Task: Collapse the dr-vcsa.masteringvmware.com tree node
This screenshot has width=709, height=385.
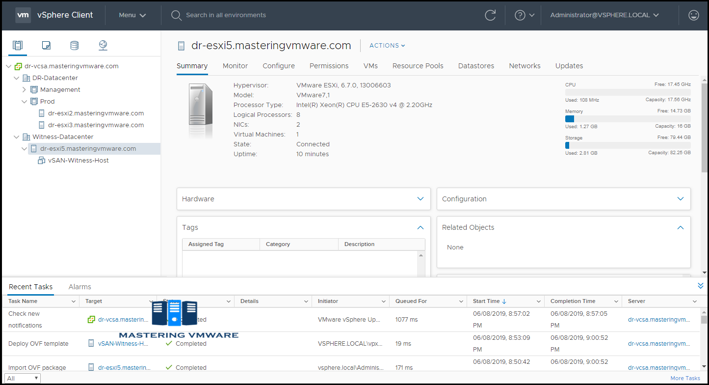Action: point(9,66)
